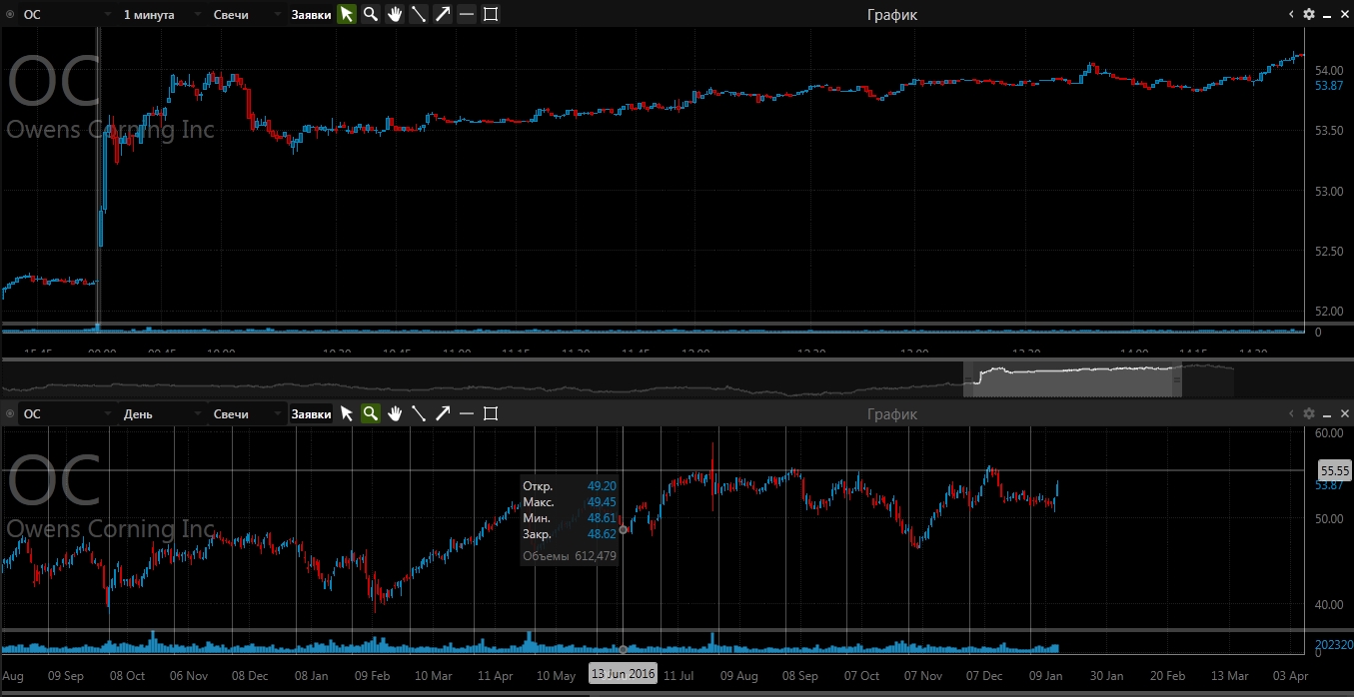This screenshot has width=1354, height=697.
Task: Toggle Заявки orders in the bottom chart
Action: point(311,413)
